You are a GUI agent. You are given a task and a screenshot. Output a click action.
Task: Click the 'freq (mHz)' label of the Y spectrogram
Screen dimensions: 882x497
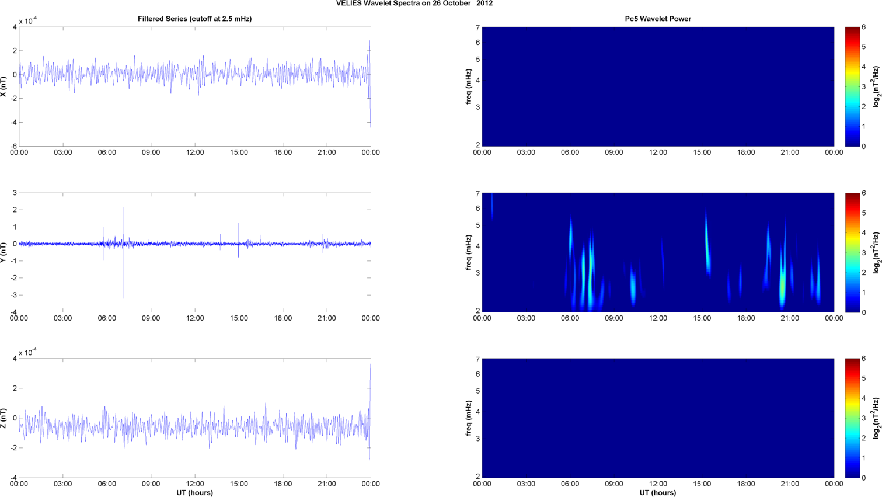[468, 252]
